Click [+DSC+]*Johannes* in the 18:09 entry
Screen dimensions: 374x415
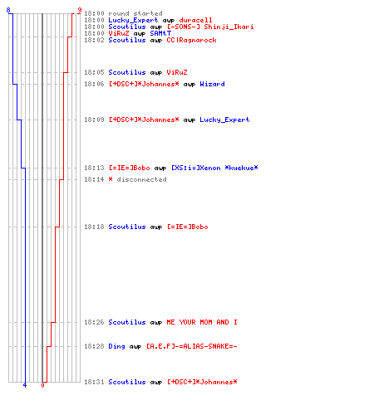[144, 120]
